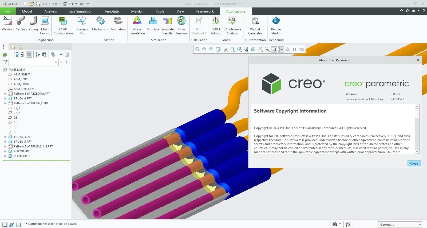Launch Ansys Simulation

(137, 26)
